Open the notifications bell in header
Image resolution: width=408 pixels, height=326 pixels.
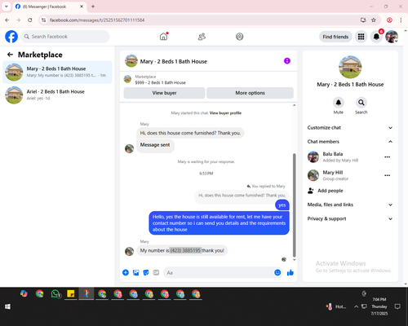pyautogui.click(x=376, y=37)
